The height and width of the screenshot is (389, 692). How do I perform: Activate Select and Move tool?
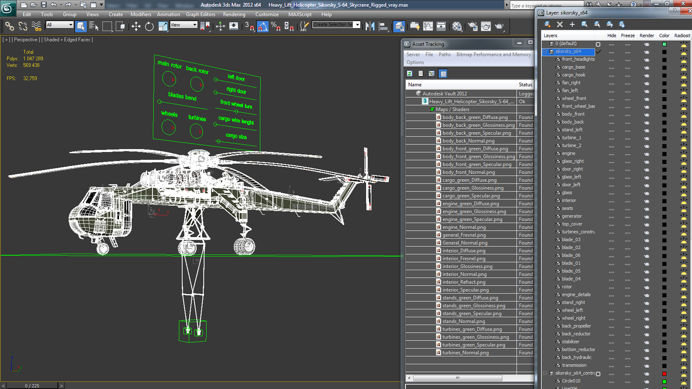(x=136, y=26)
